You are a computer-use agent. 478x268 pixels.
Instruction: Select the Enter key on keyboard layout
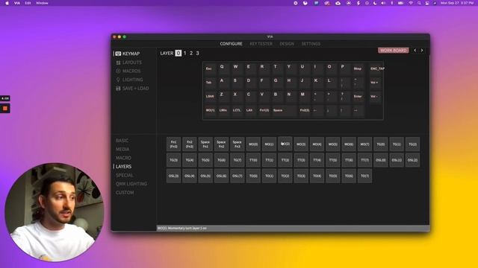pyautogui.click(x=358, y=97)
